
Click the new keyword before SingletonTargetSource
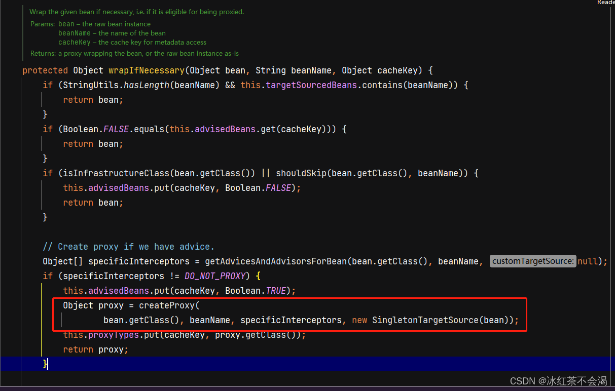[359, 320]
